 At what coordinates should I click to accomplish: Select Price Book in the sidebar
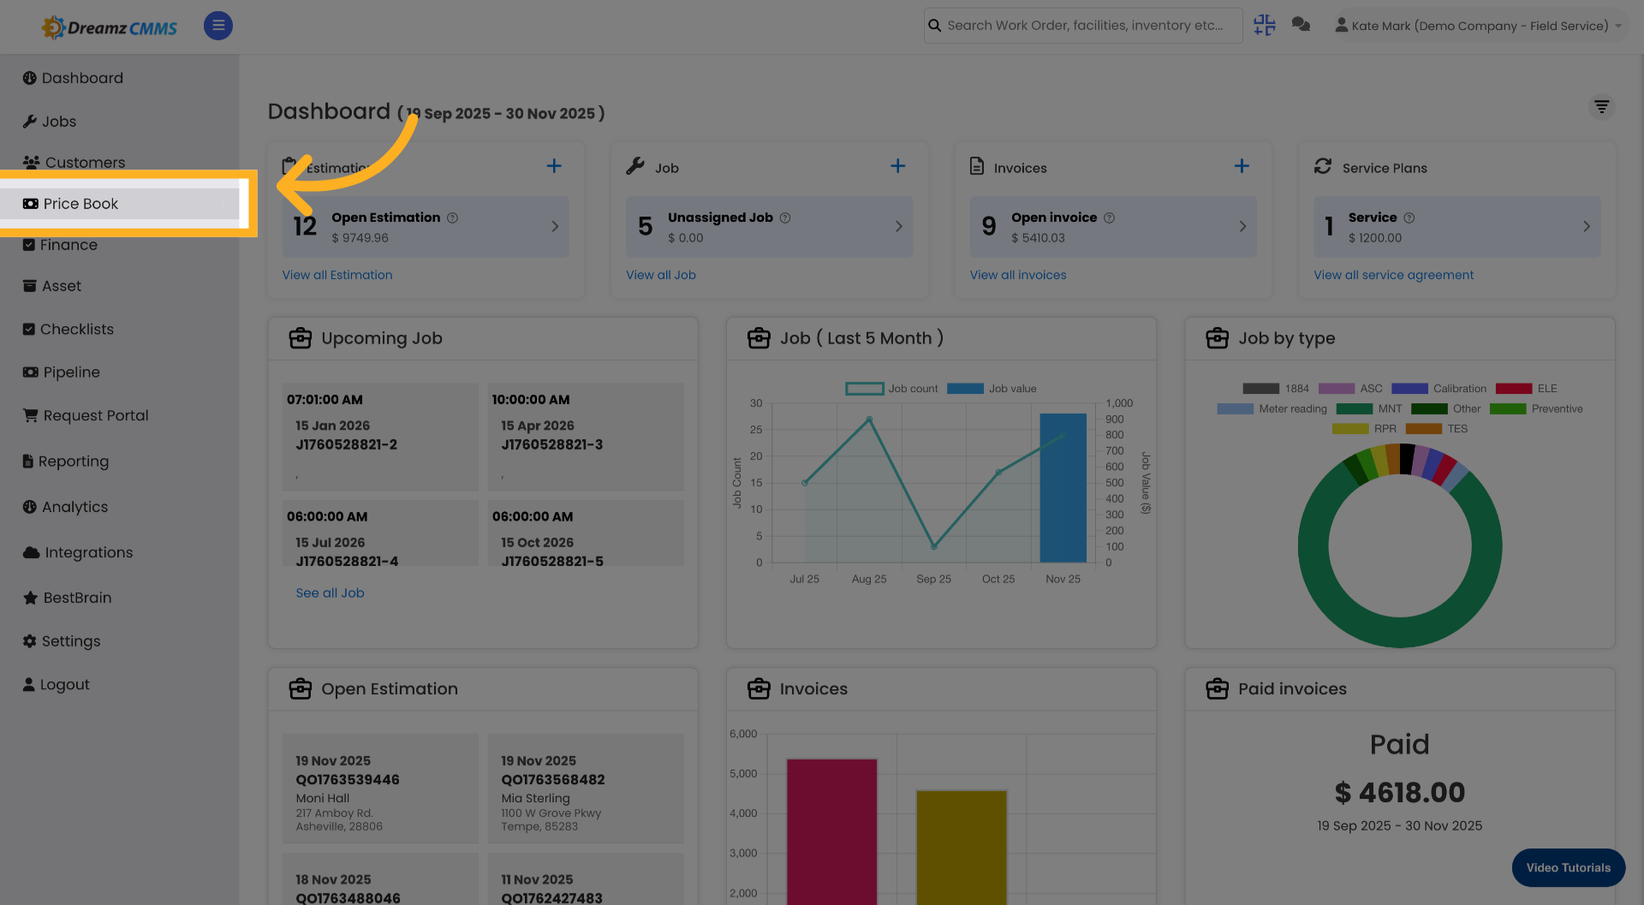click(x=70, y=204)
